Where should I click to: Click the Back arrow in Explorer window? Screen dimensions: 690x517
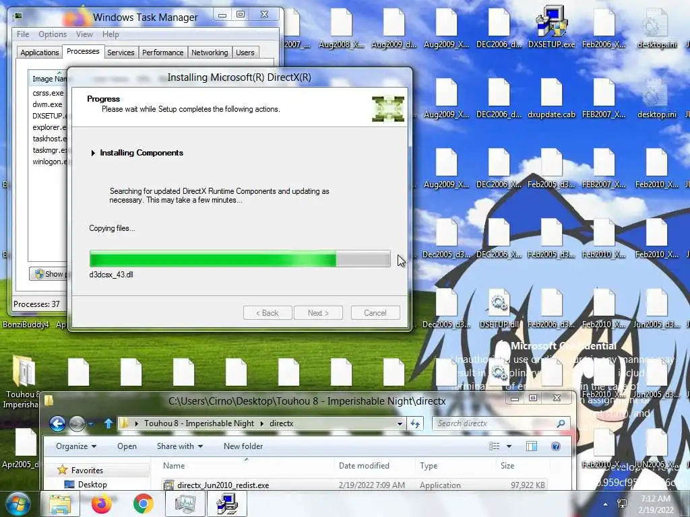(x=57, y=424)
